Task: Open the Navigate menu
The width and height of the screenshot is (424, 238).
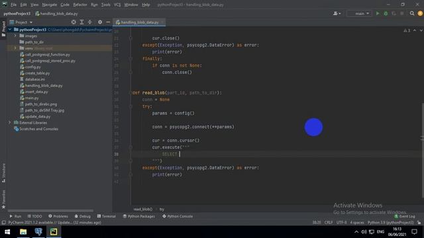Action: 50,5
